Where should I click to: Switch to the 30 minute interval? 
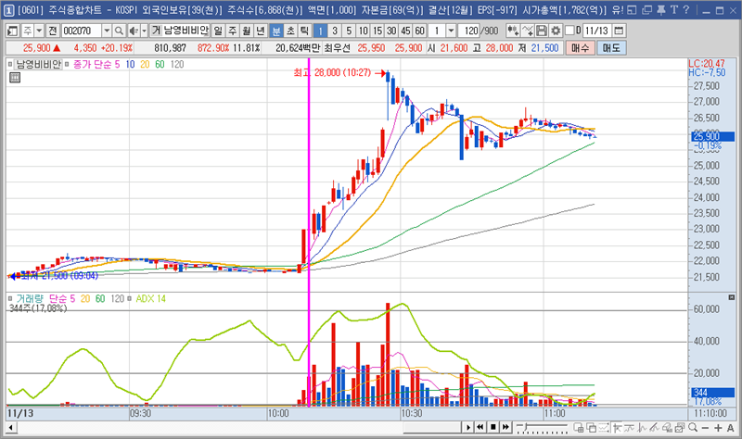click(x=391, y=31)
